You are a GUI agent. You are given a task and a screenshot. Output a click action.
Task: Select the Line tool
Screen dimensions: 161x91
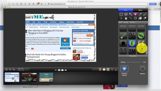pyautogui.click(x=131, y=18)
